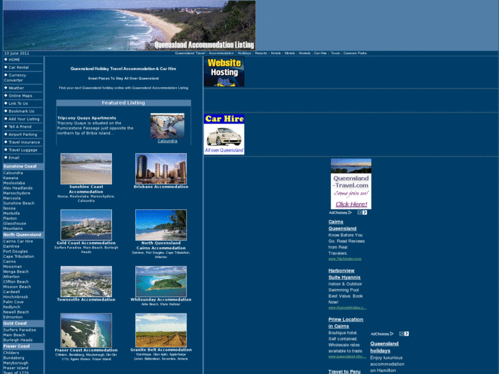This screenshot has height=374, width=499.
Task: Open the Currency Converter link
Action: click(15, 78)
